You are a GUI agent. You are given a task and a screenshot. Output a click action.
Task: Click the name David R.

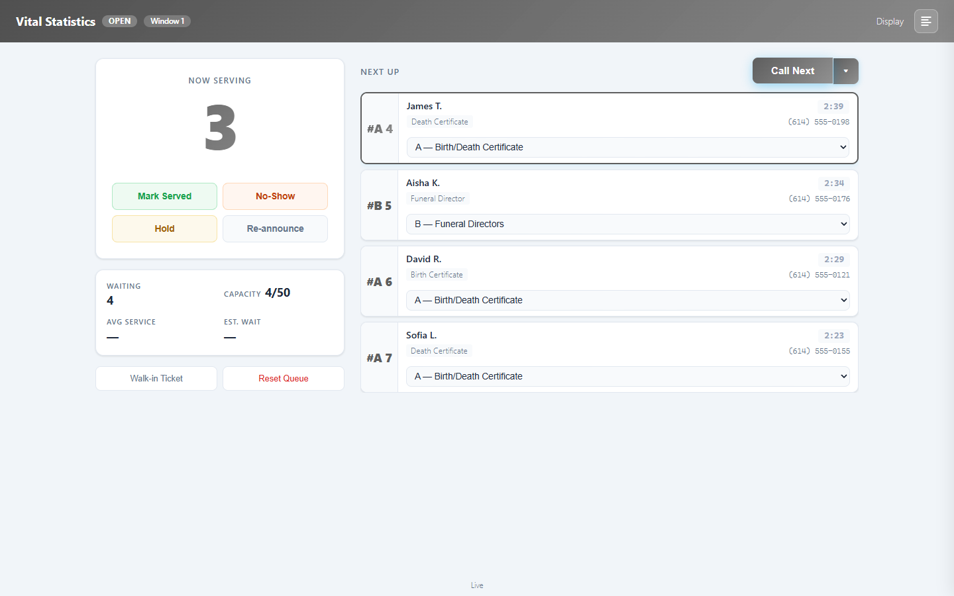424,259
